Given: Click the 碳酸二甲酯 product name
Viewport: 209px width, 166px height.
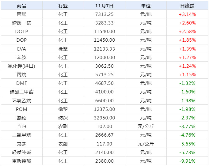Looking at the screenshot, I should (21, 92).
